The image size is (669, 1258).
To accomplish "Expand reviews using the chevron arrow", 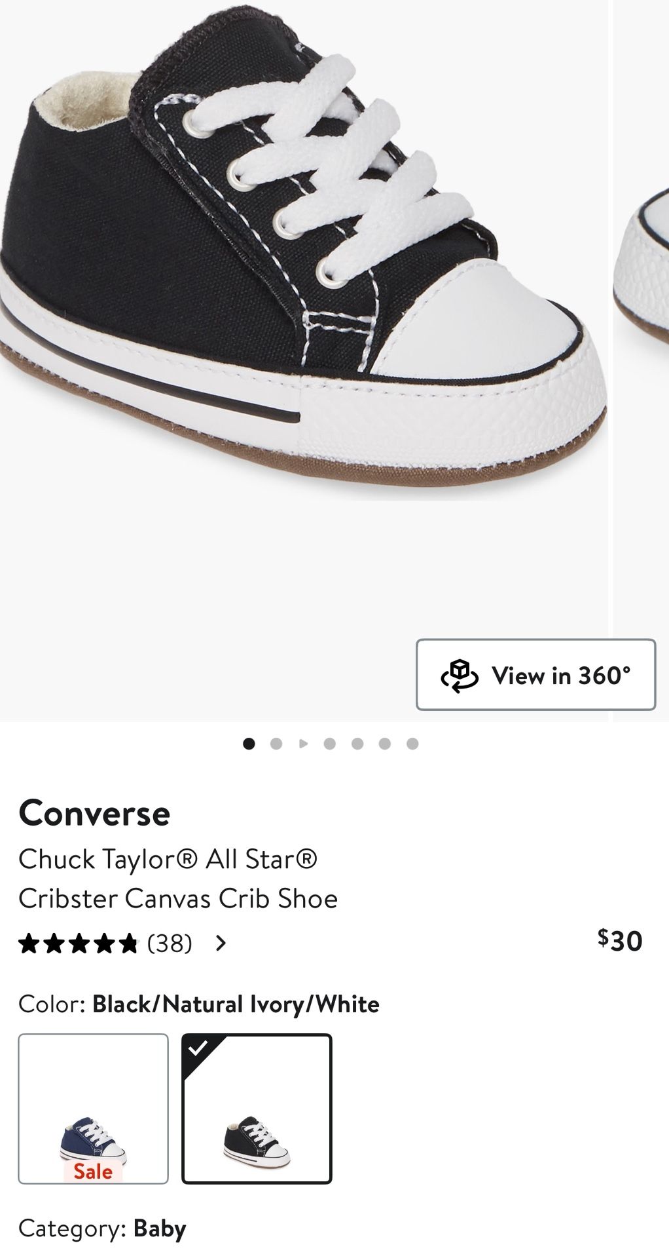I will tap(221, 943).
